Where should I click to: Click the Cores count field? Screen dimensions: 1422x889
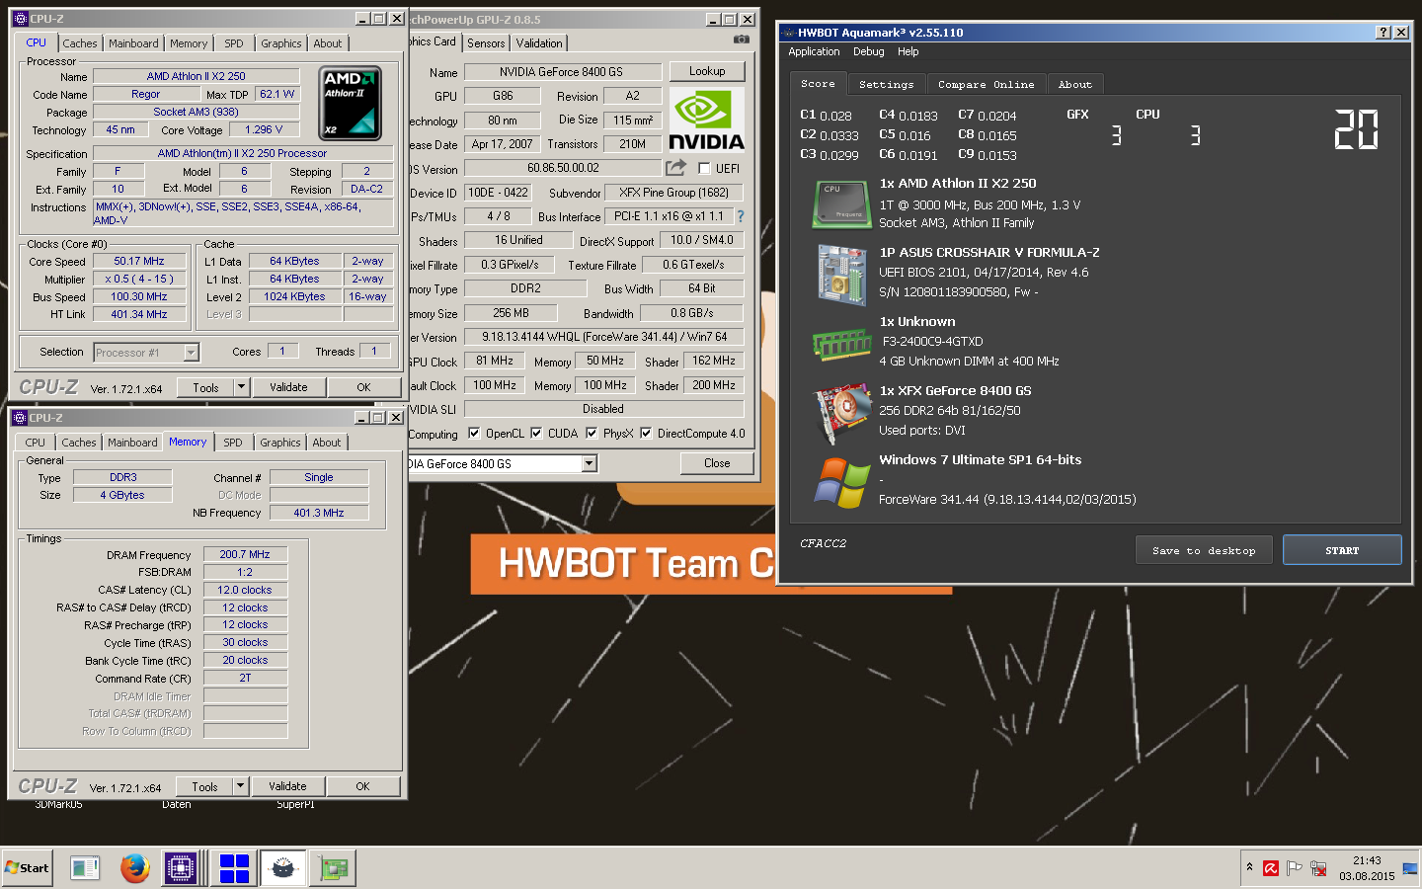(x=282, y=351)
